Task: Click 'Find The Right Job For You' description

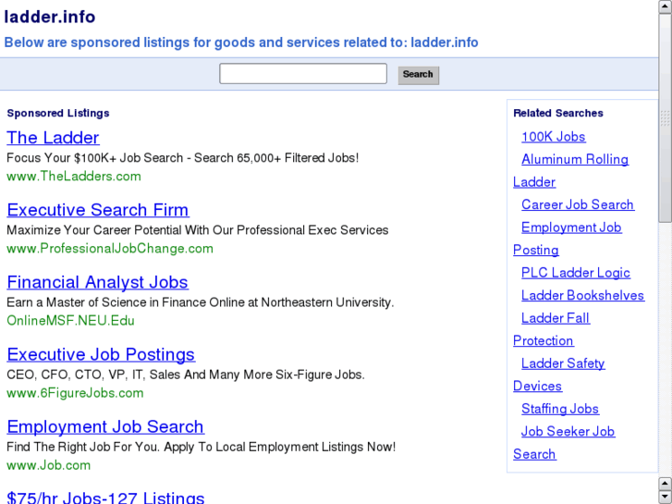Action: (x=201, y=447)
